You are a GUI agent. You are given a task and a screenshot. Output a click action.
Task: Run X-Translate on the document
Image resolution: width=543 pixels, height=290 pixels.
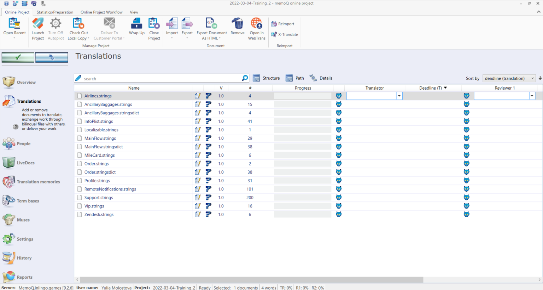click(x=285, y=34)
